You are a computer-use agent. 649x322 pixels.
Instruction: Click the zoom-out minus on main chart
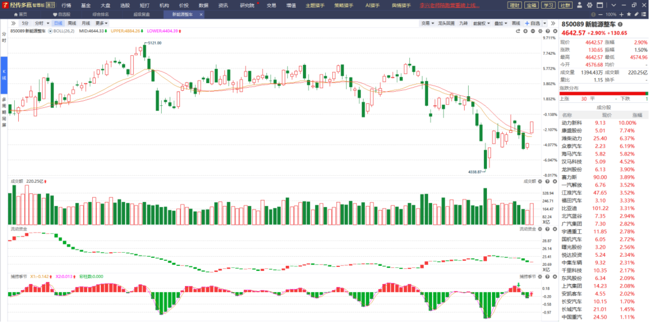(533, 31)
